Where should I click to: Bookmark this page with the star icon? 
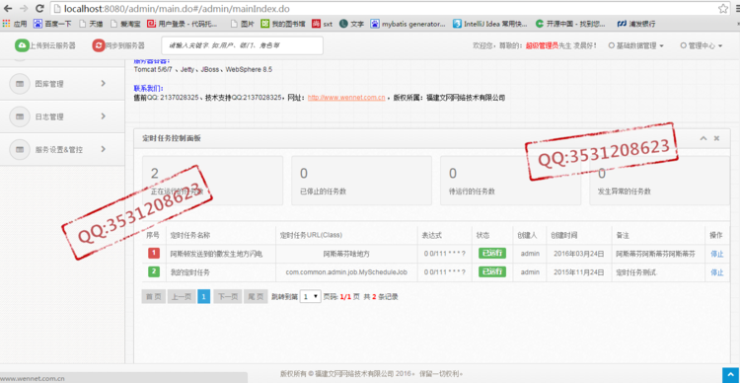722,9
